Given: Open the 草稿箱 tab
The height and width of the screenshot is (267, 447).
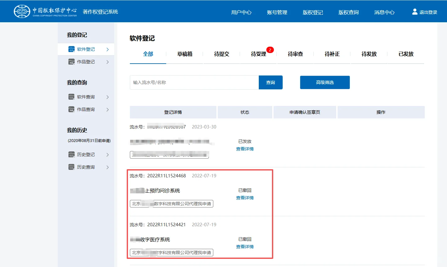Looking at the screenshot, I should pyautogui.click(x=184, y=54).
